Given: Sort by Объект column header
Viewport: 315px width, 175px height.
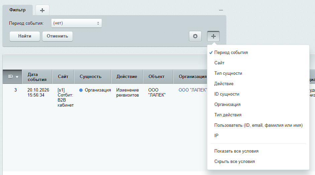Looking at the screenshot, I should (158, 77).
